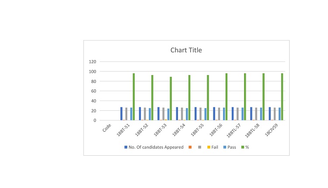Select the green % bar for 18BT-56
This screenshot has height=188, width=328.
(227, 97)
